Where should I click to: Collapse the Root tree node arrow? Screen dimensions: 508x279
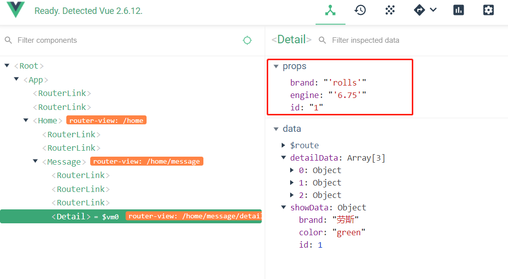tap(7, 66)
